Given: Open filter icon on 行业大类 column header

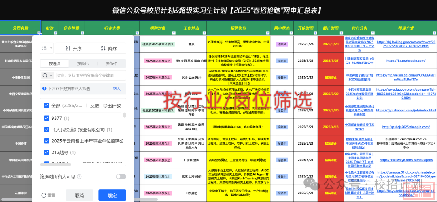Looking at the screenshot, I should 137,33.
